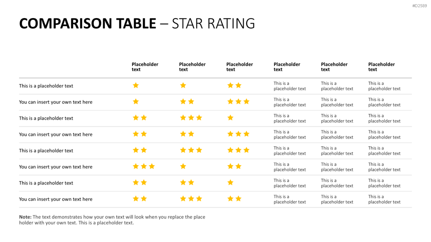This screenshot has width=431, height=242.
Task: Click the last star in the fifth row
Action: tap(246, 150)
